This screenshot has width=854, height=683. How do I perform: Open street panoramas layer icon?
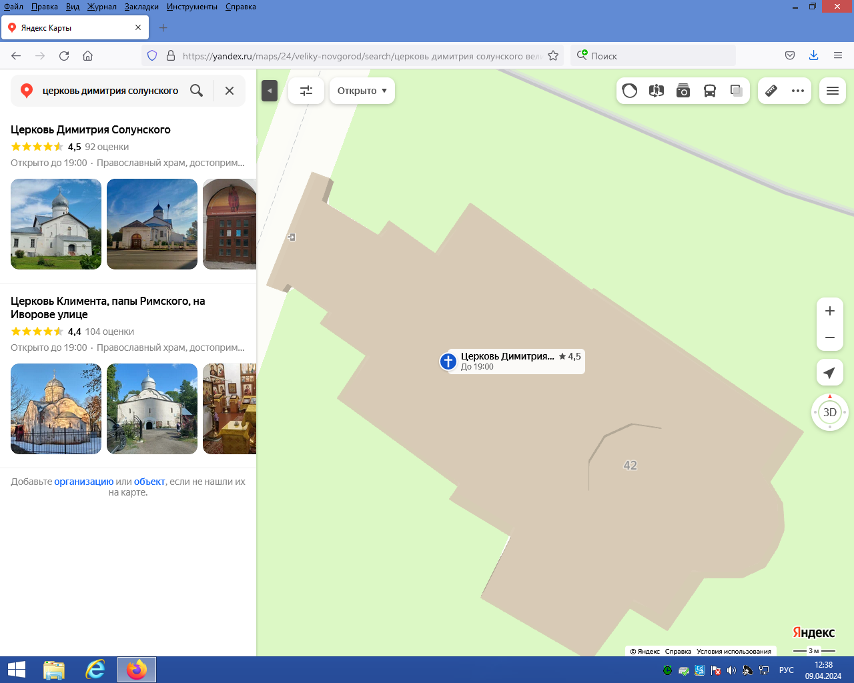pos(657,91)
